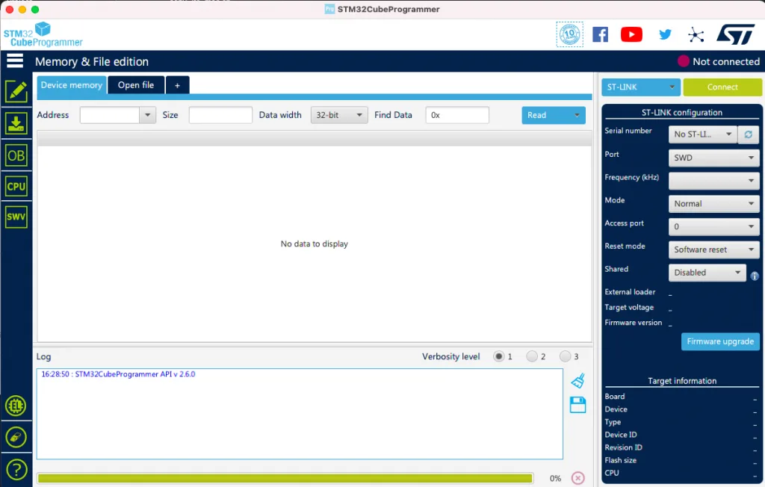Screen dimensions: 765x487
Task: Open the ST-LINK interface dropdown
Action: (x=640, y=87)
